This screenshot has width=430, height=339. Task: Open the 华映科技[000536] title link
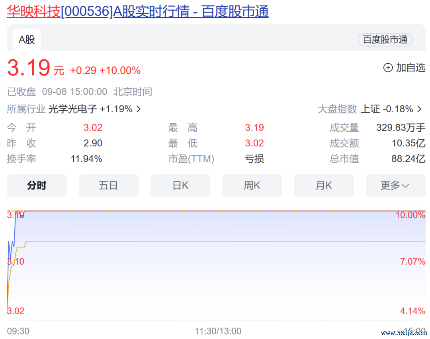(137, 12)
